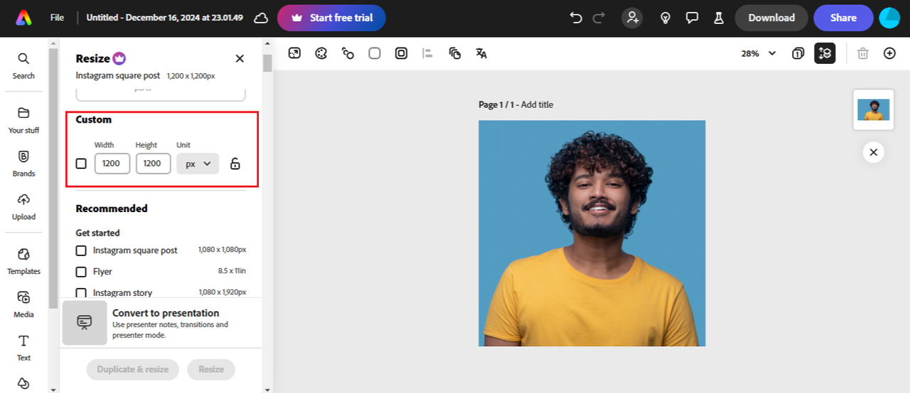Image resolution: width=910 pixels, height=393 pixels.
Task: Click the align objects toolbar icon
Action: [x=427, y=53]
